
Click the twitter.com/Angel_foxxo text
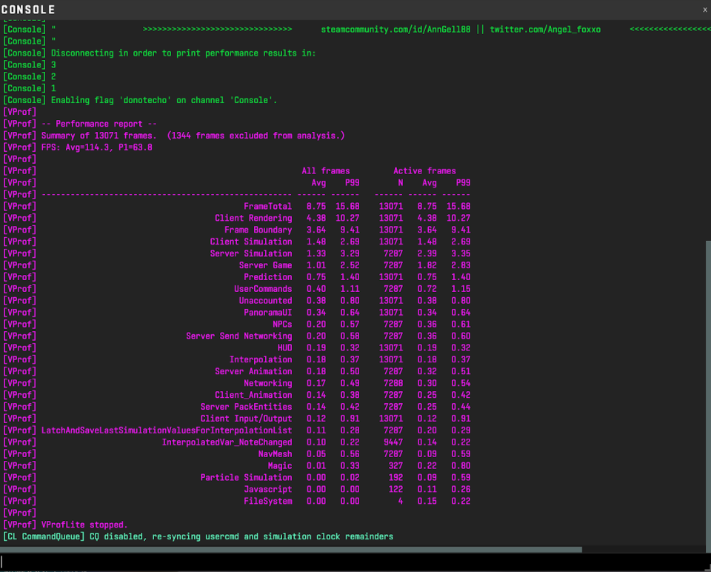click(x=545, y=30)
